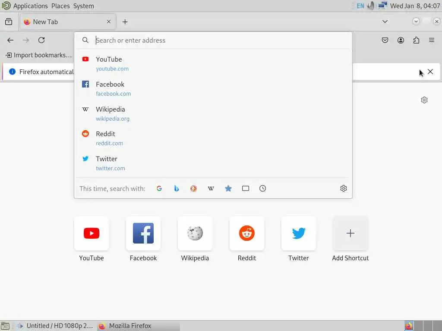Personalize new tab gear icon

[424, 100]
